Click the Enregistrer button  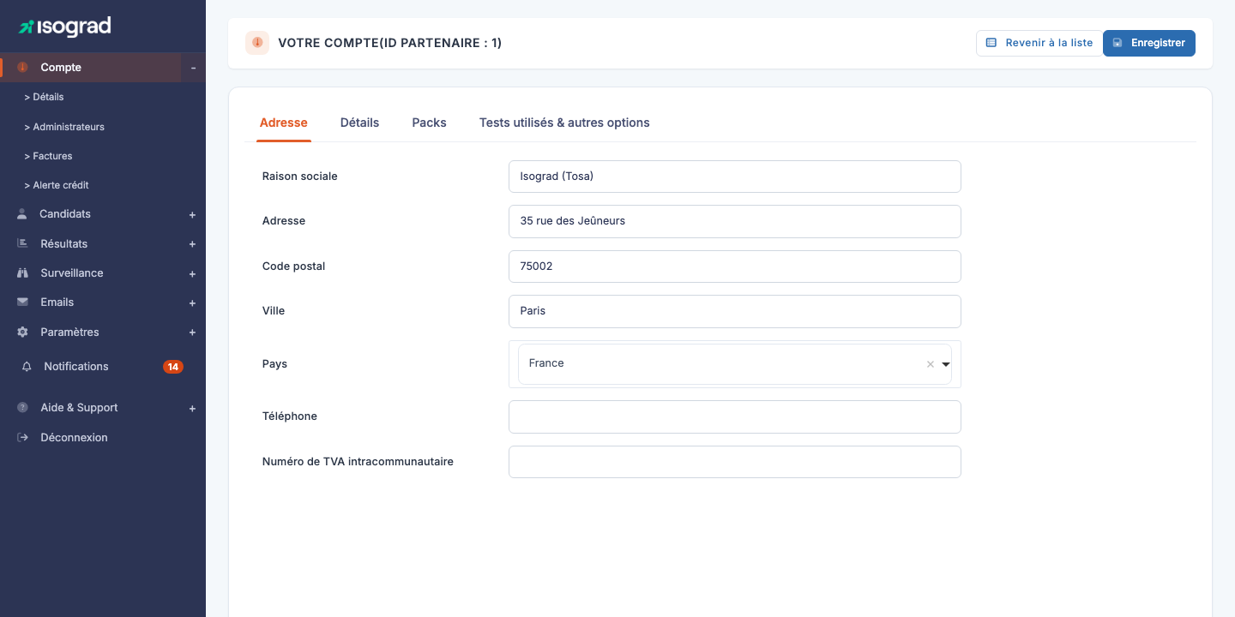pos(1149,43)
